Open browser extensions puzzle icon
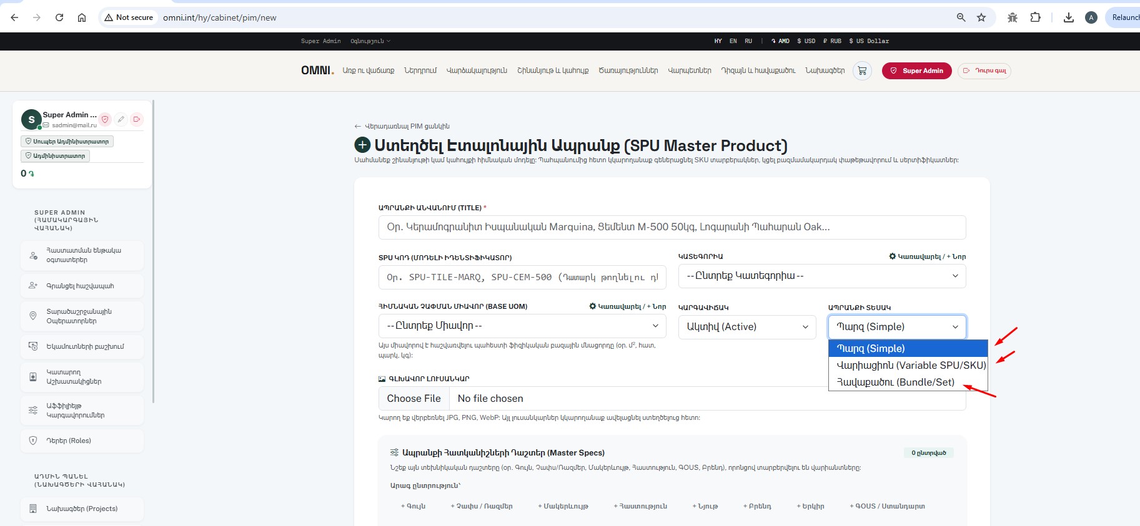The image size is (1140, 526). click(x=1035, y=17)
